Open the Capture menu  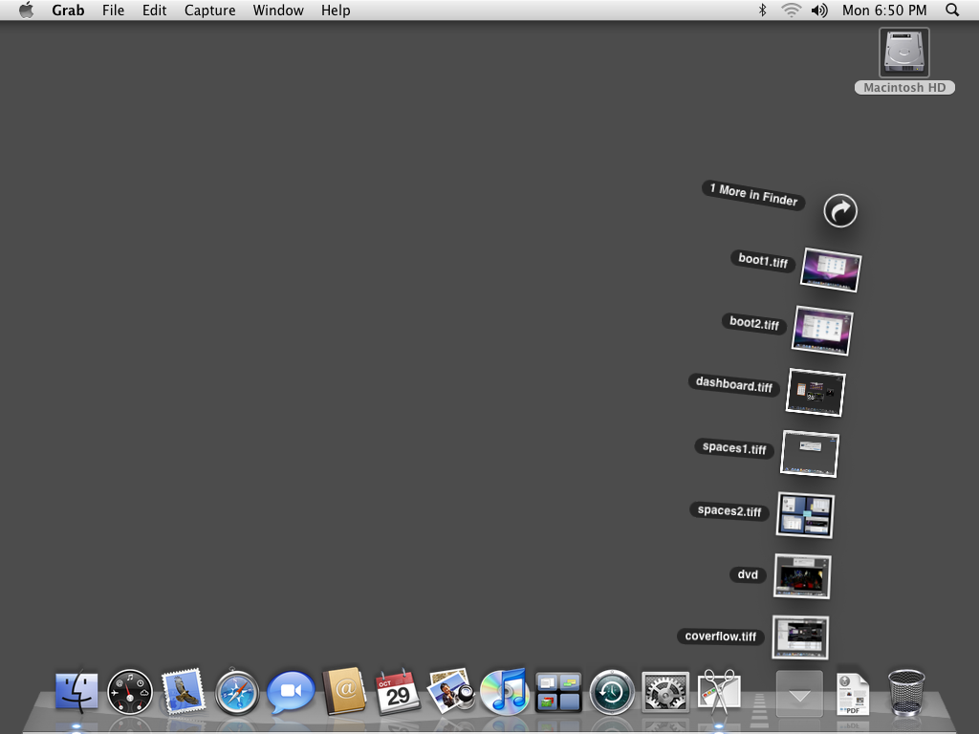coord(209,11)
